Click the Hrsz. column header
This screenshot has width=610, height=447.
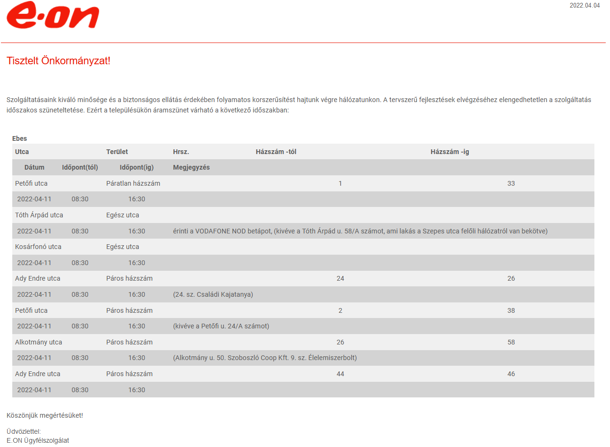181,152
